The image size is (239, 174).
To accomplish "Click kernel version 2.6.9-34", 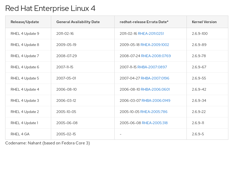I will [199, 101].
